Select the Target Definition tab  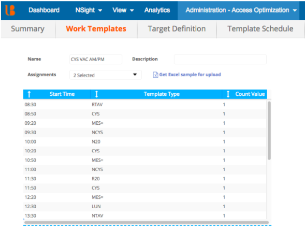pos(177,29)
